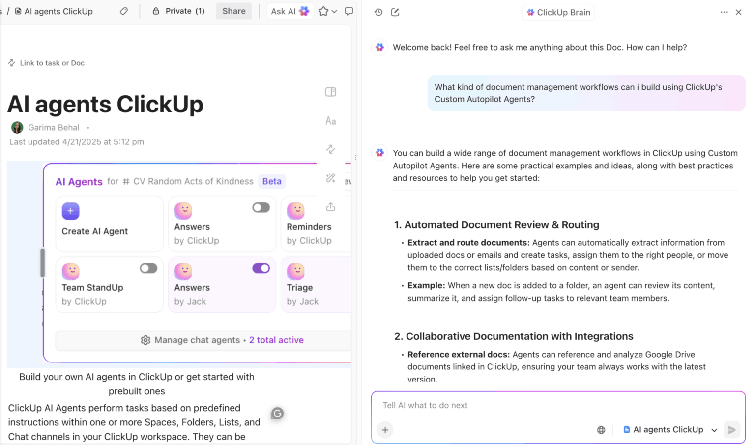Click Ask AI in the top bar

point(290,11)
